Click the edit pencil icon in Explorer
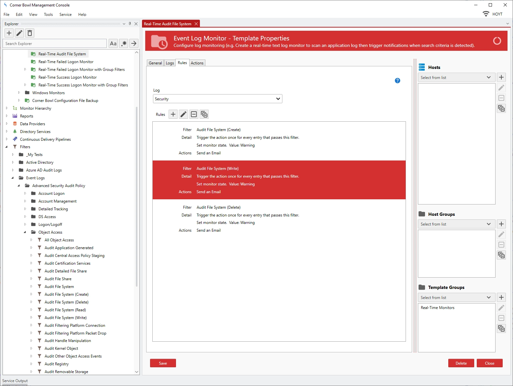Viewport: 513px width, 386px height. pos(19,33)
